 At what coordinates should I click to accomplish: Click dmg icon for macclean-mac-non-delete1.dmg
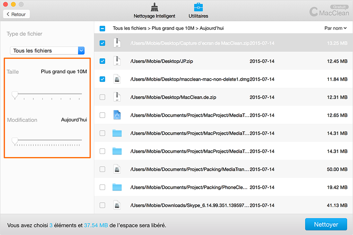coord(117,79)
